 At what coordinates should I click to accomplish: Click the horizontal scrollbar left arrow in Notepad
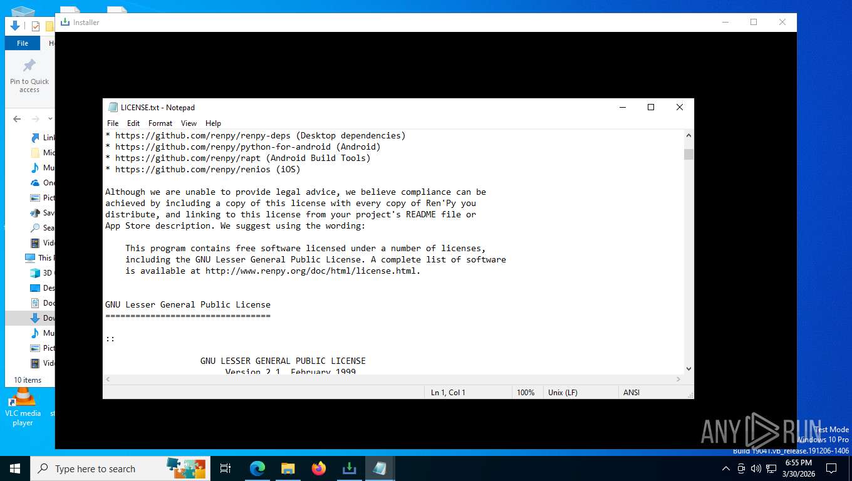point(108,380)
